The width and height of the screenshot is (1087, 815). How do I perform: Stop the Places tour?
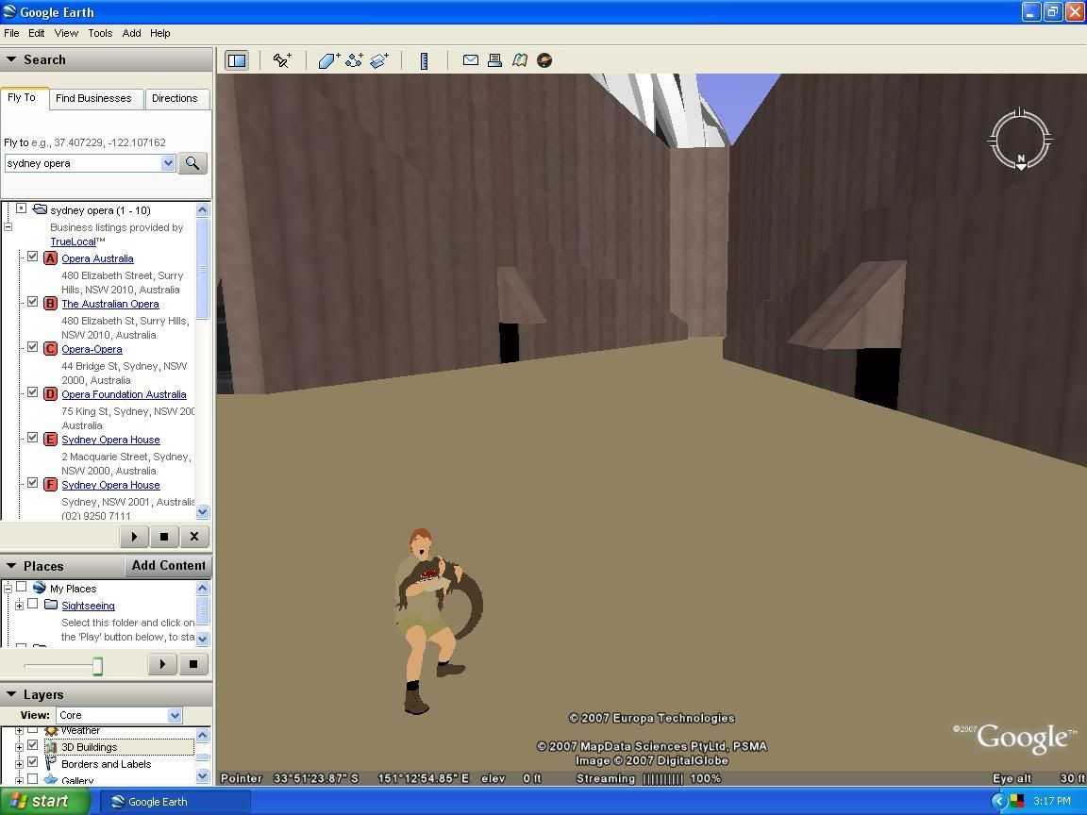click(193, 664)
